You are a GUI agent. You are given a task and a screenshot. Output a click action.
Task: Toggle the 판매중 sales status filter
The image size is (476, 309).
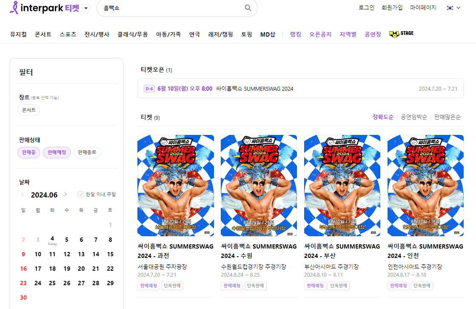pyautogui.click(x=29, y=152)
